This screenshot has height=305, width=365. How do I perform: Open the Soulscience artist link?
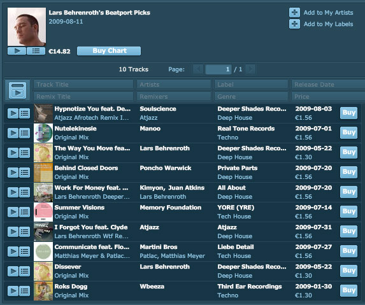point(158,109)
